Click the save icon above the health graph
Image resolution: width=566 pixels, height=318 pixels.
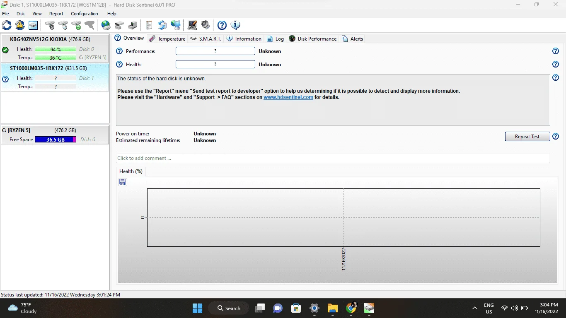tap(122, 182)
